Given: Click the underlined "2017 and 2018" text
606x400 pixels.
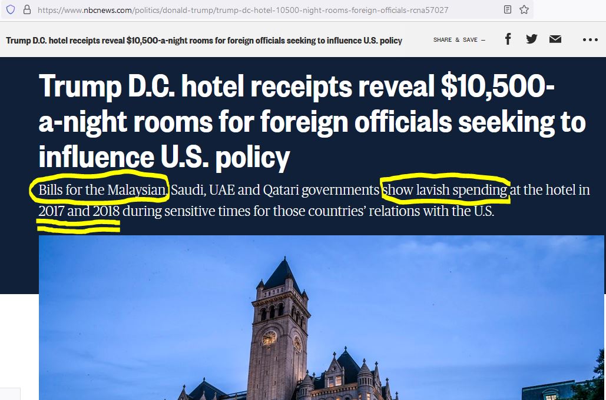Looking at the screenshot, I should pyautogui.click(x=79, y=211).
